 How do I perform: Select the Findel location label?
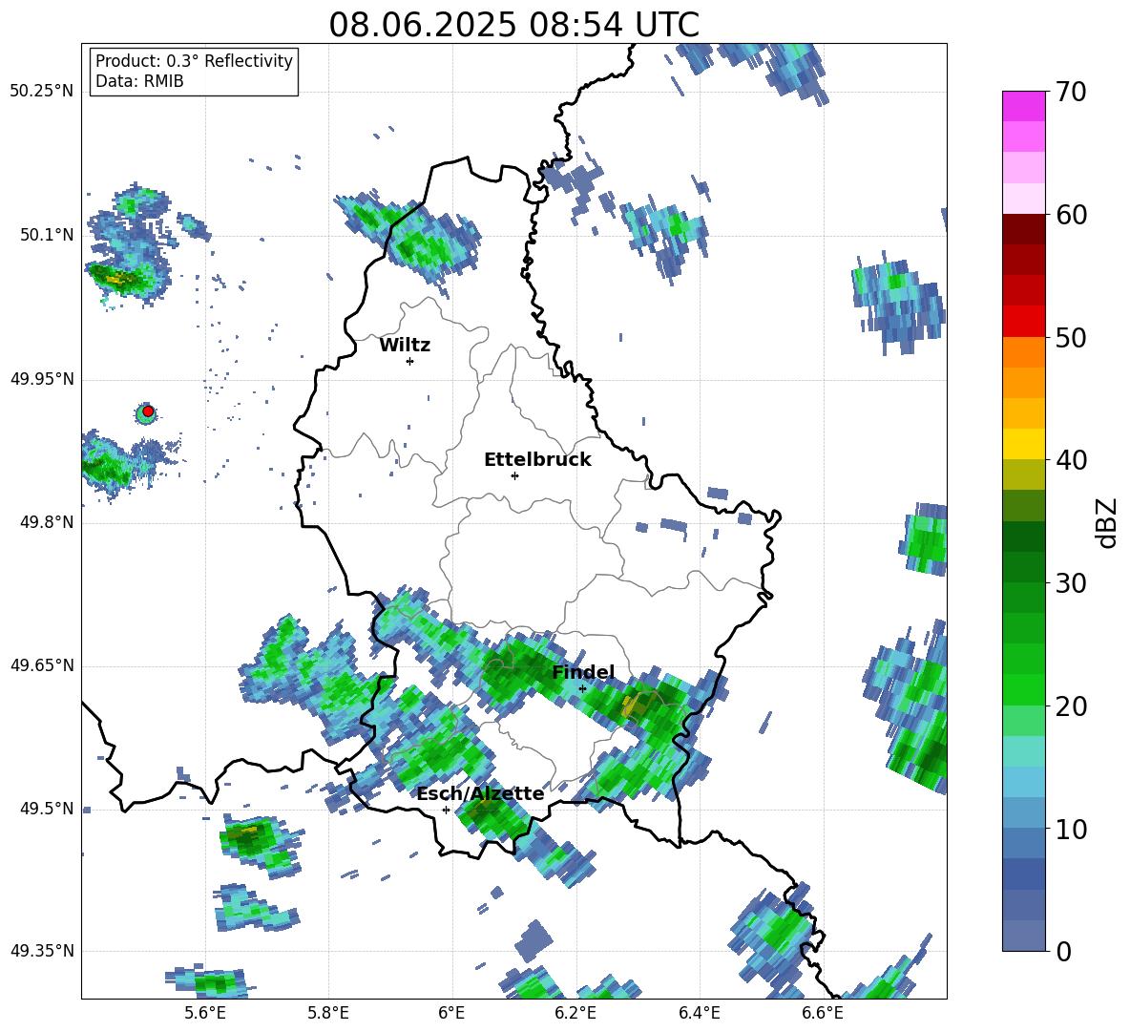pos(583,672)
